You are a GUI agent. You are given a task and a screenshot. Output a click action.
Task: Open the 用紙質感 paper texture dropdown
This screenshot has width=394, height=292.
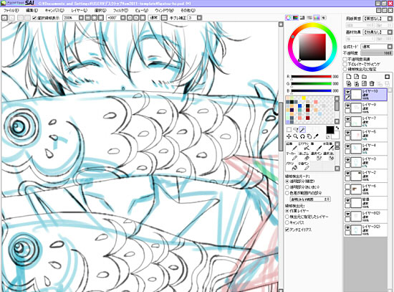(390, 19)
